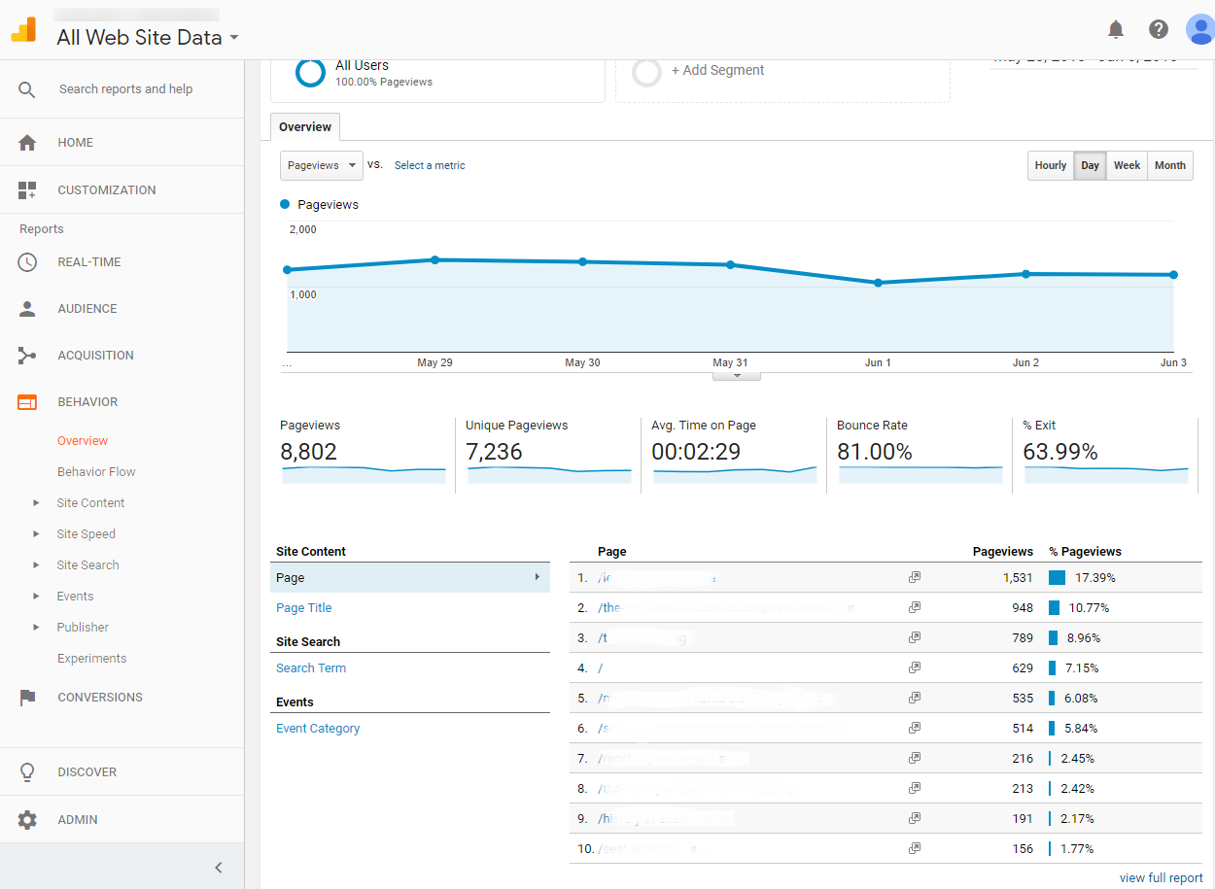Screen dimensions: 1215x889
Task: Click the view full report link
Action: click(x=1161, y=878)
